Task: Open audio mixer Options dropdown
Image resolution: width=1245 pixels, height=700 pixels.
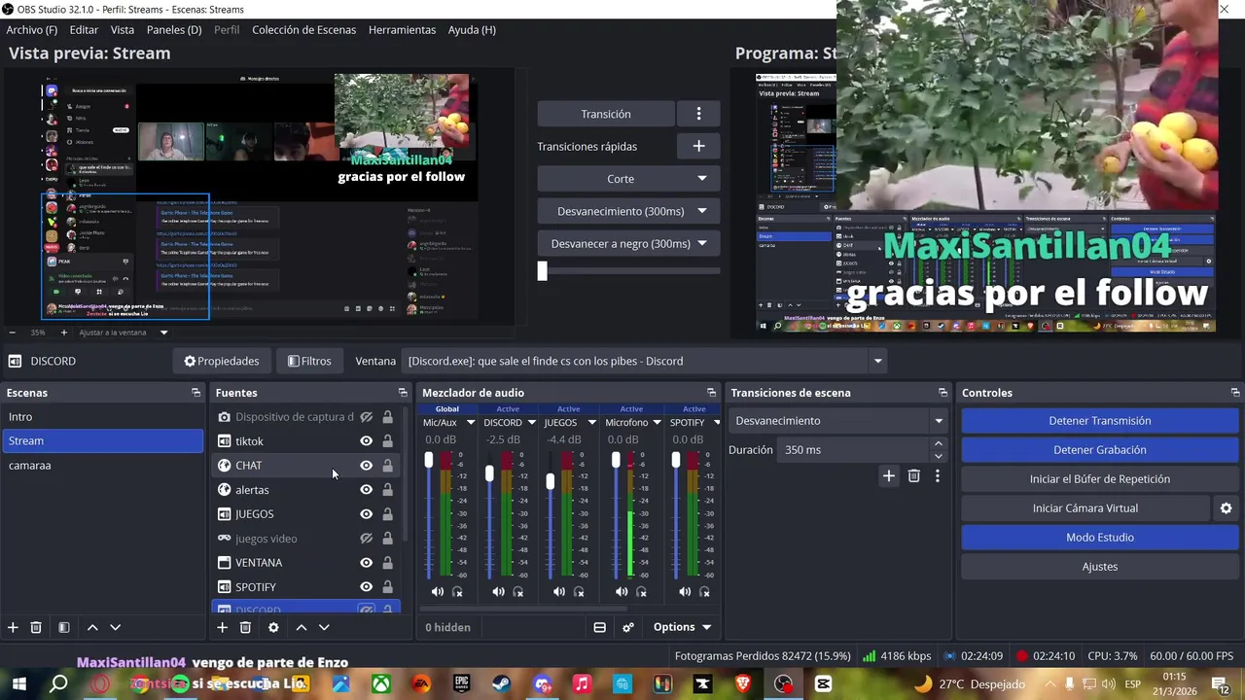Action: pos(683,627)
